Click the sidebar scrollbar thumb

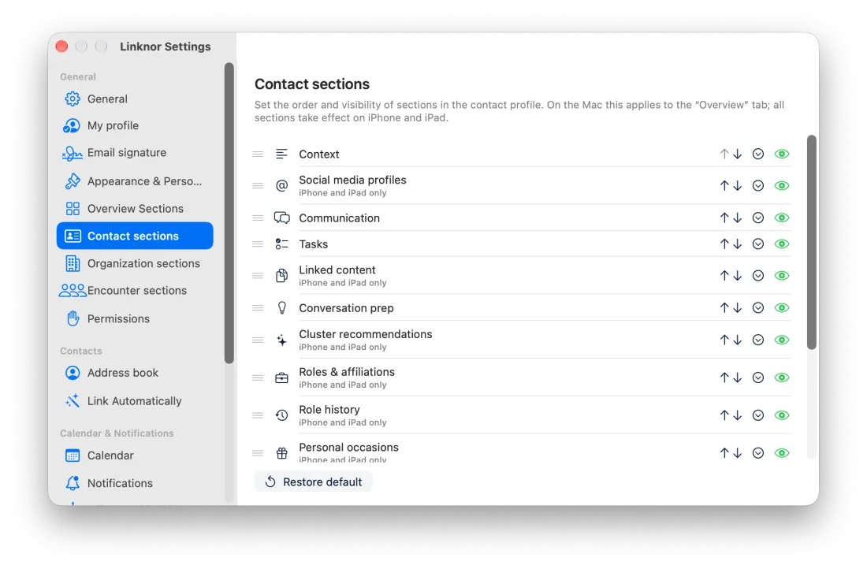[x=229, y=214]
